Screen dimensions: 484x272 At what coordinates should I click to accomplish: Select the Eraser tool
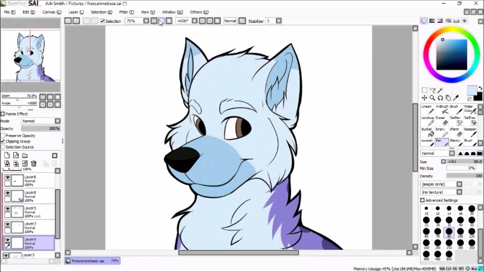coord(442,121)
